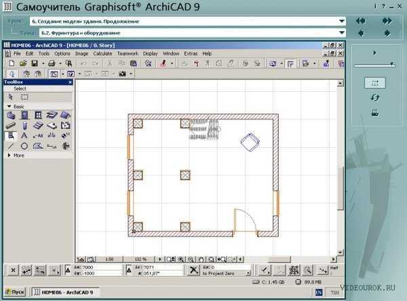407x301 pixels.
Task: Click the canvas horizontal scrollbar thumb
Action: (x=279, y=259)
